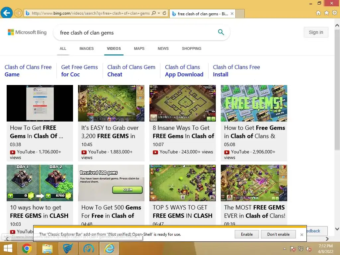This screenshot has height=255, width=340.
Task: Click YouTube icon beside 243,000+ views
Action: [155, 152]
